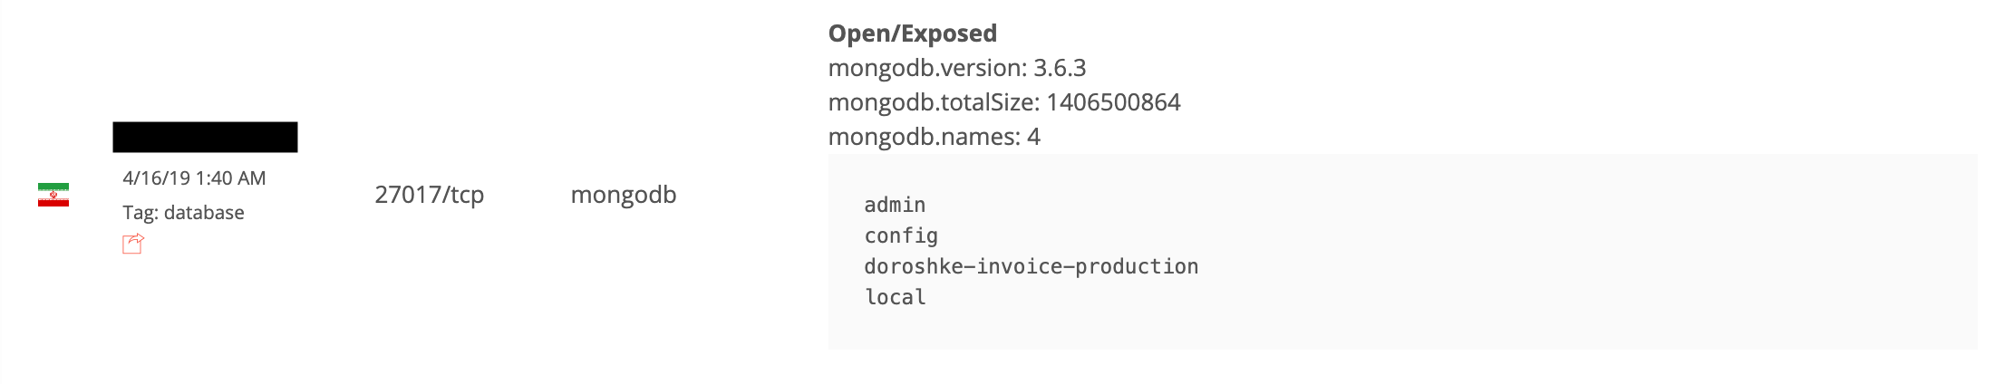Click the mongodb.totalSize value line

click(x=1003, y=102)
